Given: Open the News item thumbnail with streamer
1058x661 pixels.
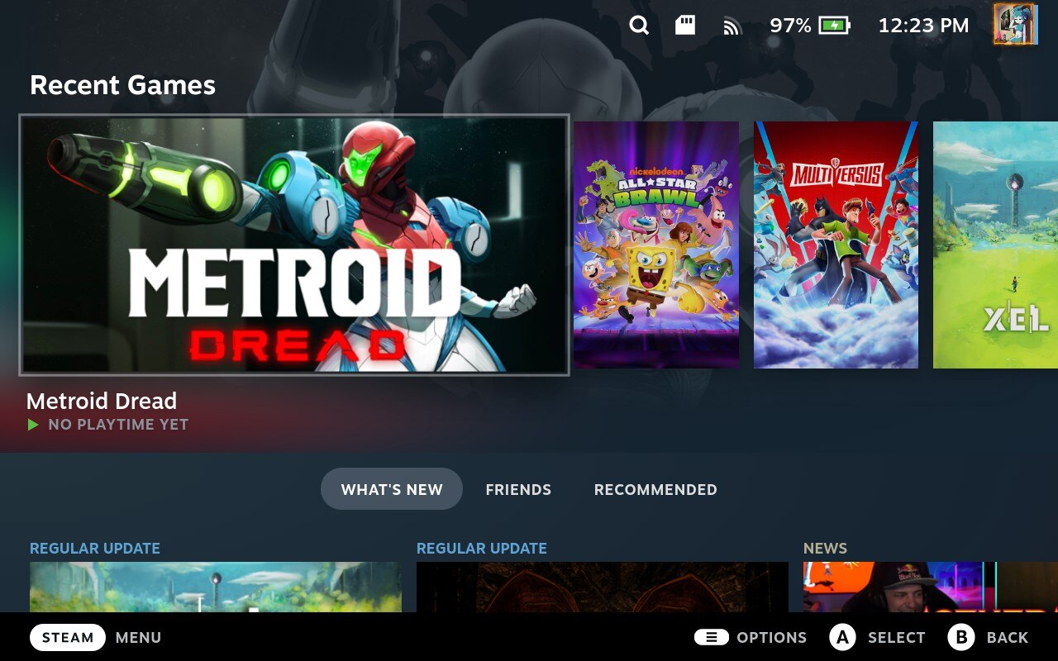Looking at the screenshot, I should coord(931,587).
